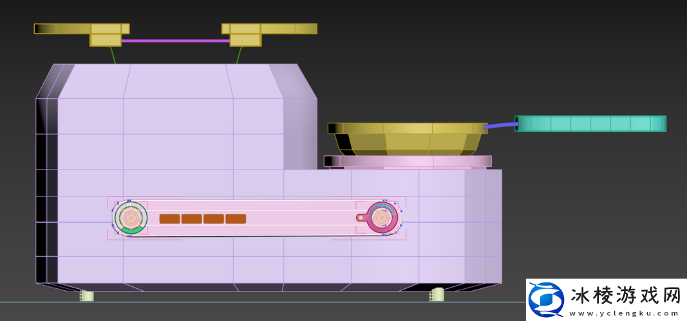
Task: Click the last orange block on the belt
Action: tap(236, 219)
